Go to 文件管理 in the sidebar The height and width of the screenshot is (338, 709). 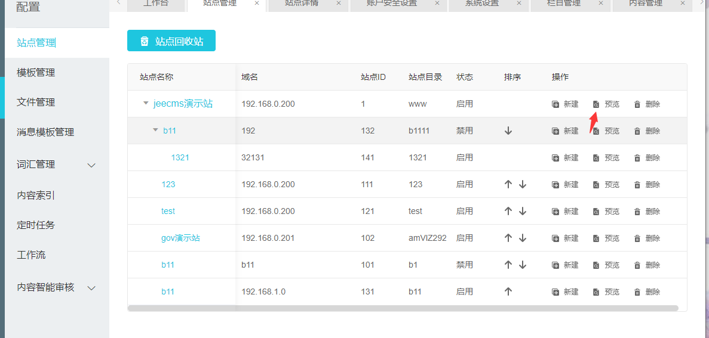pyautogui.click(x=36, y=103)
